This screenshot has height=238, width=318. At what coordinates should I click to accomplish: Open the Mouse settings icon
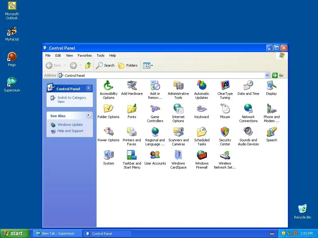225,111
